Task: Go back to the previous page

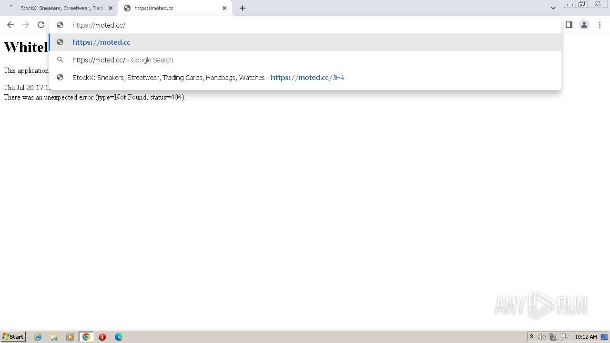Action: [10, 25]
